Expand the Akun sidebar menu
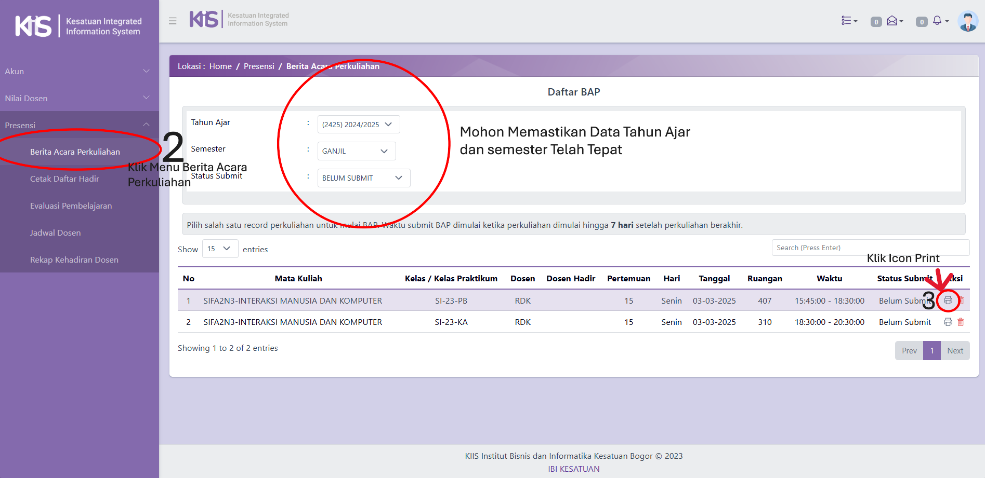Image resolution: width=985 pixels, height=478 pixels. [79, 71]
